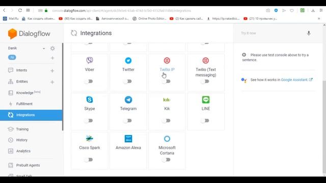The height and width of the screenshot is (183, 326).
Task: Click the browser address bar URL
Action: [x=121, y=11]
